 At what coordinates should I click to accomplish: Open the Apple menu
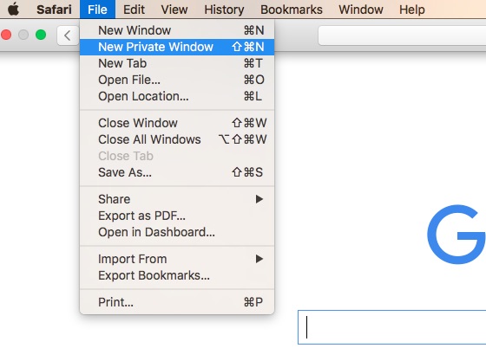pos(13,10)
